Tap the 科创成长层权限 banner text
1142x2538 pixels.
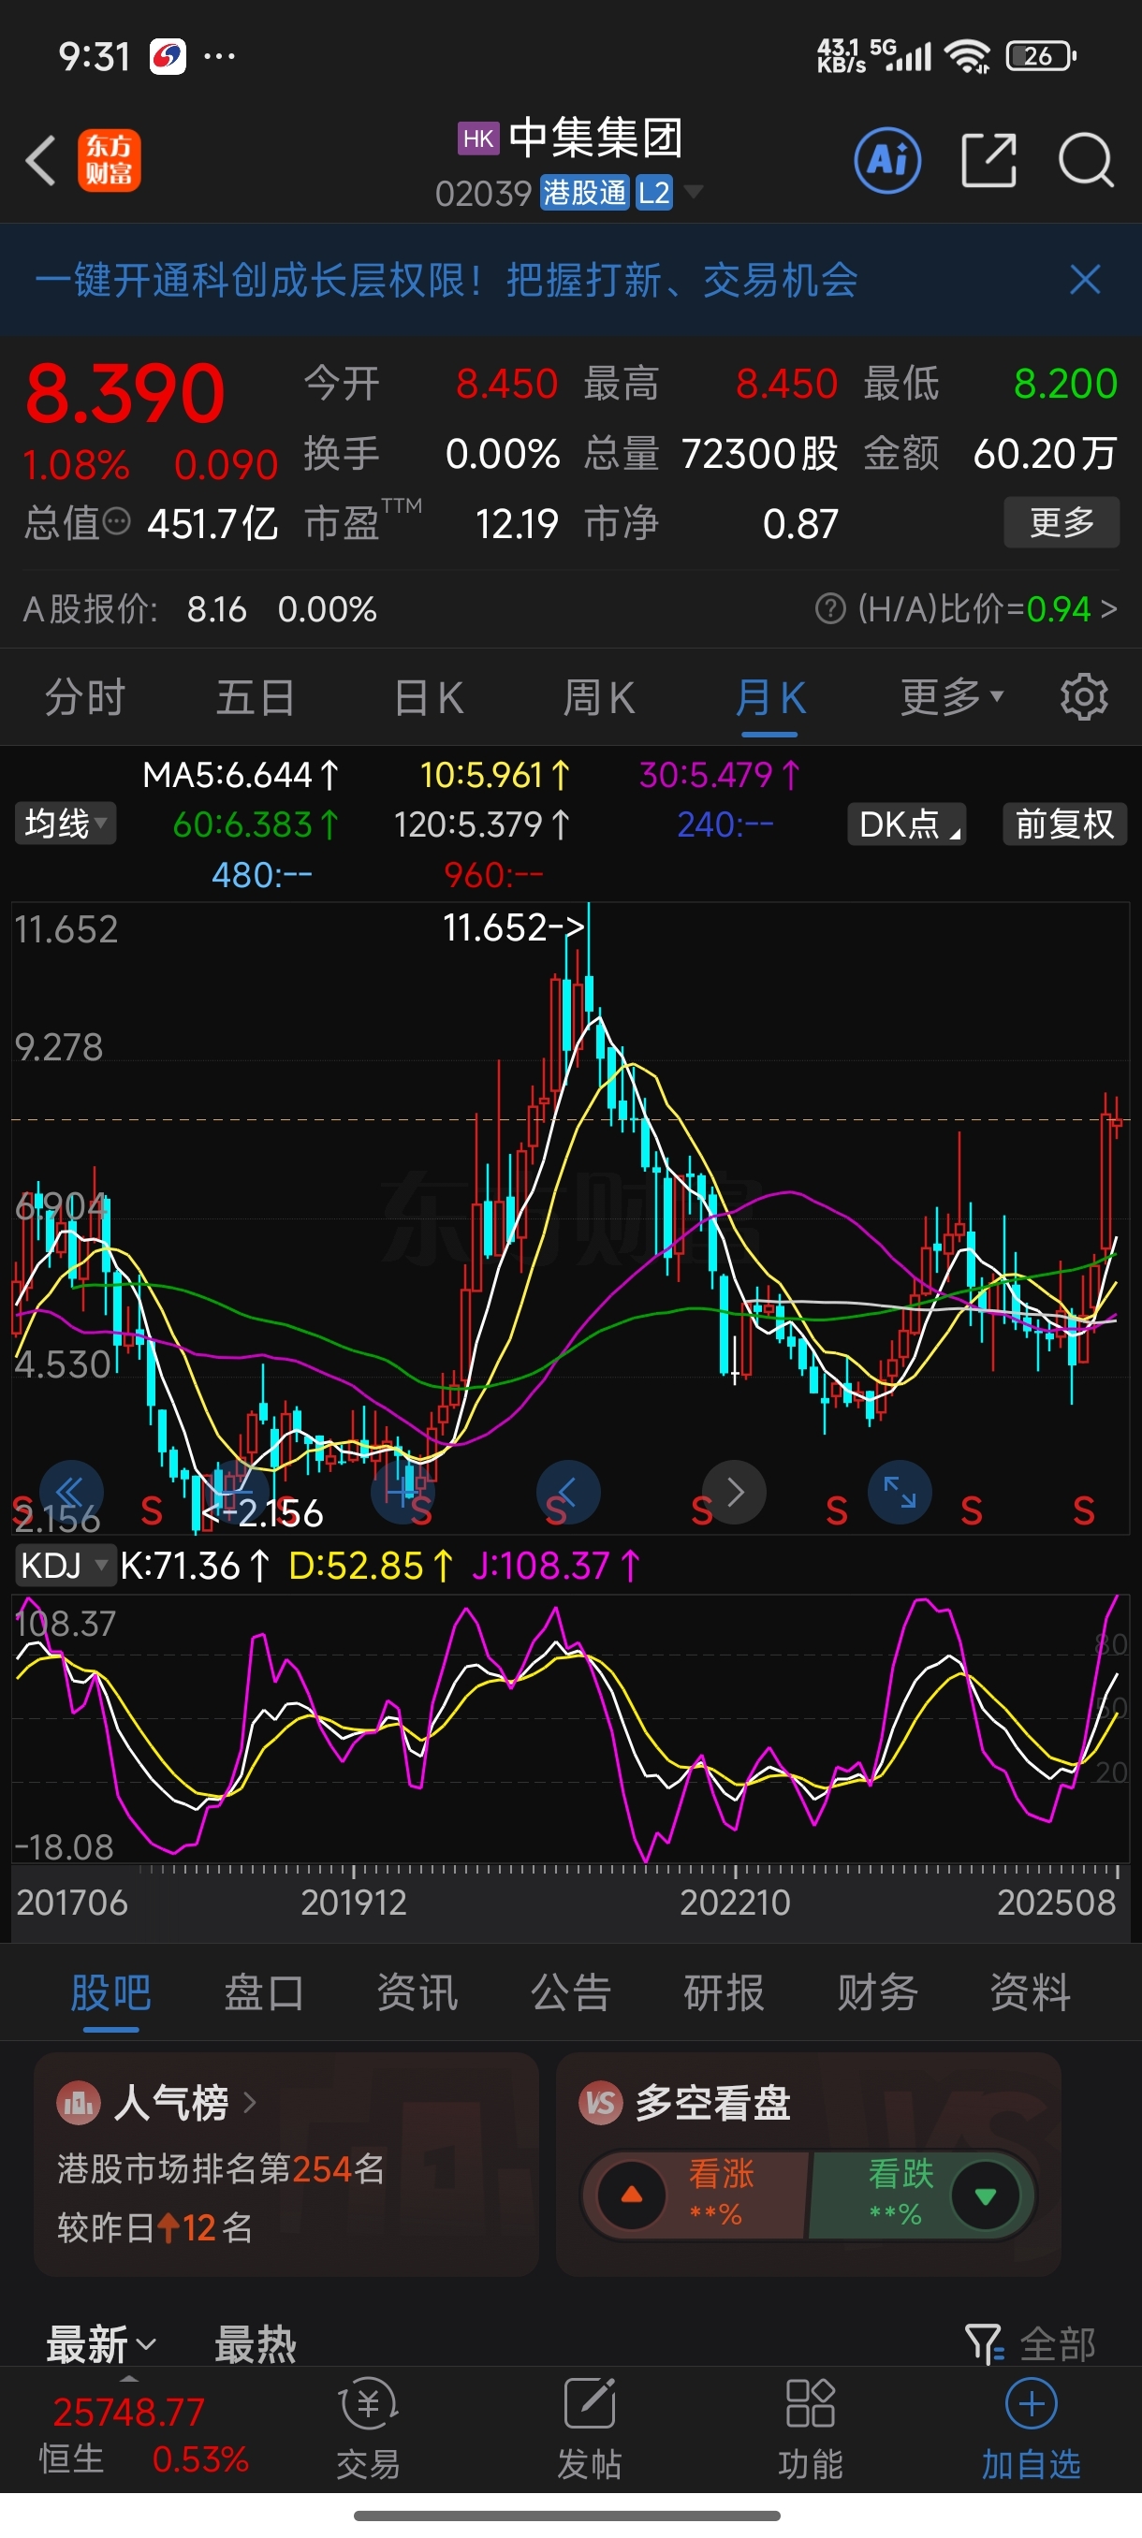pyautogui.click(x=447, y=280)
